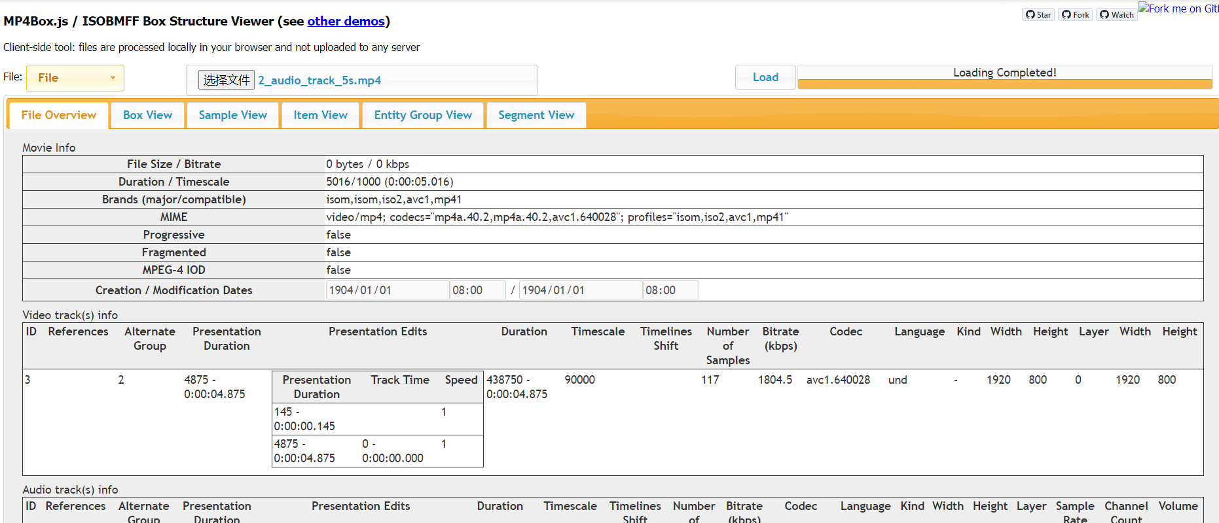Select the MIME value text with codecs
This screenshot has height=523, width=1219.
557,217
